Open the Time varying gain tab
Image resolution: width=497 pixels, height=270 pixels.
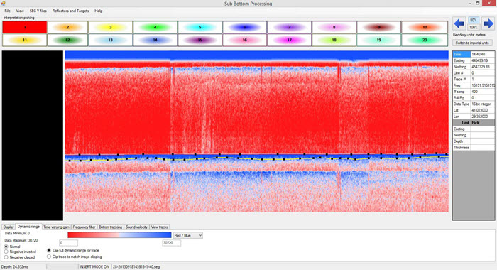tap(56, 227)
